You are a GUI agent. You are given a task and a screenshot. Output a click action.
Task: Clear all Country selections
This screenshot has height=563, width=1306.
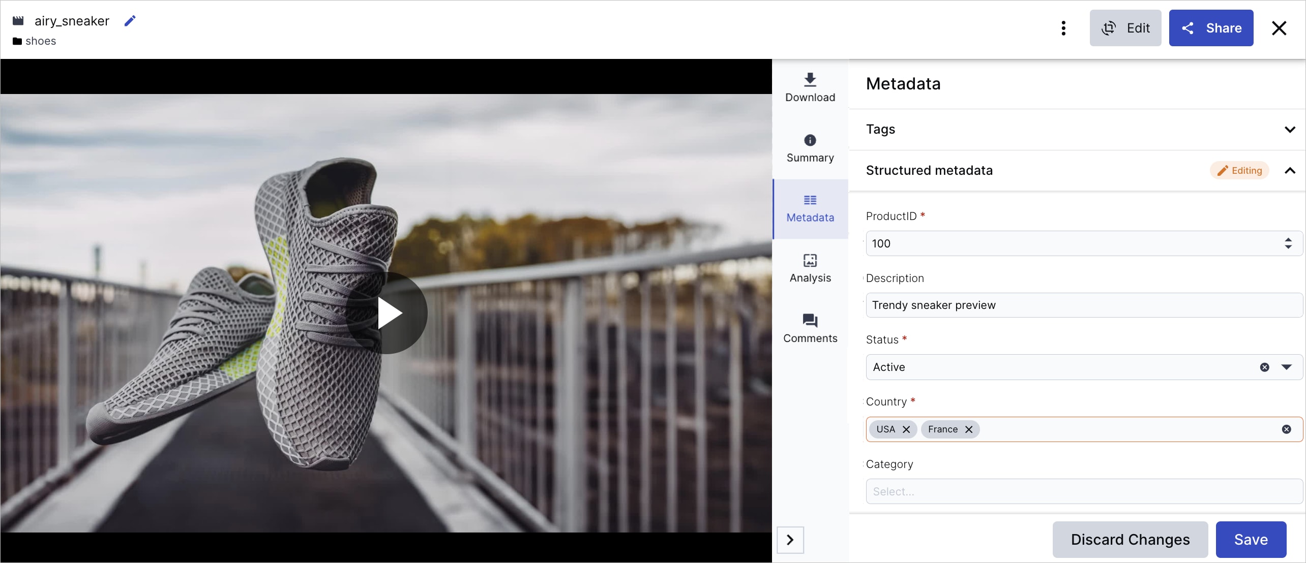coord(1286,429)
